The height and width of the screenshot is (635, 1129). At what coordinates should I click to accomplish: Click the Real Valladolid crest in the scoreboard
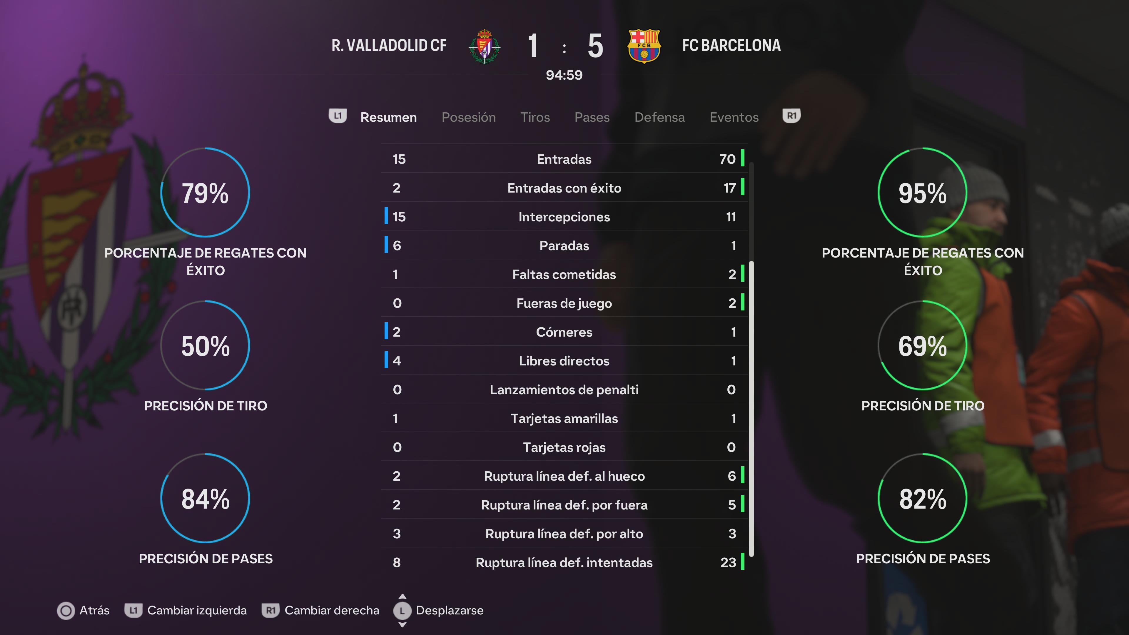click(484, 46)
